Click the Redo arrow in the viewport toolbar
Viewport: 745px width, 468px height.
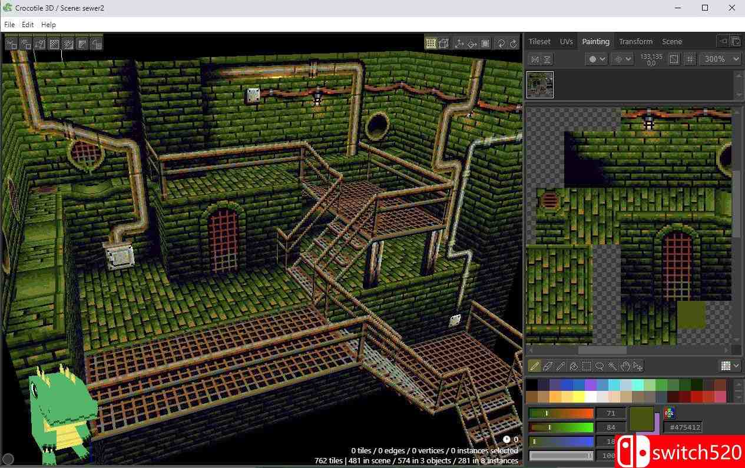[x=513, y=43]
